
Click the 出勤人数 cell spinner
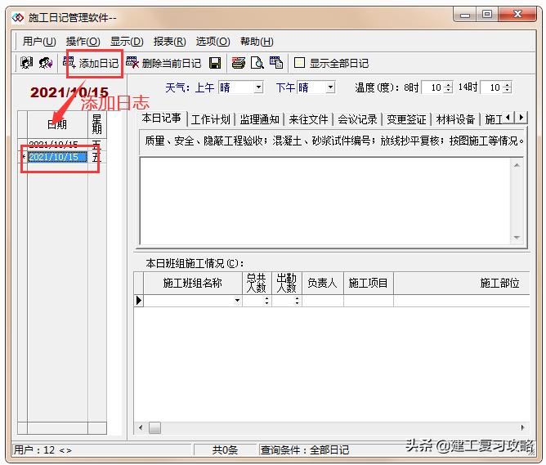pyautogui.click(x=297, y=301)
